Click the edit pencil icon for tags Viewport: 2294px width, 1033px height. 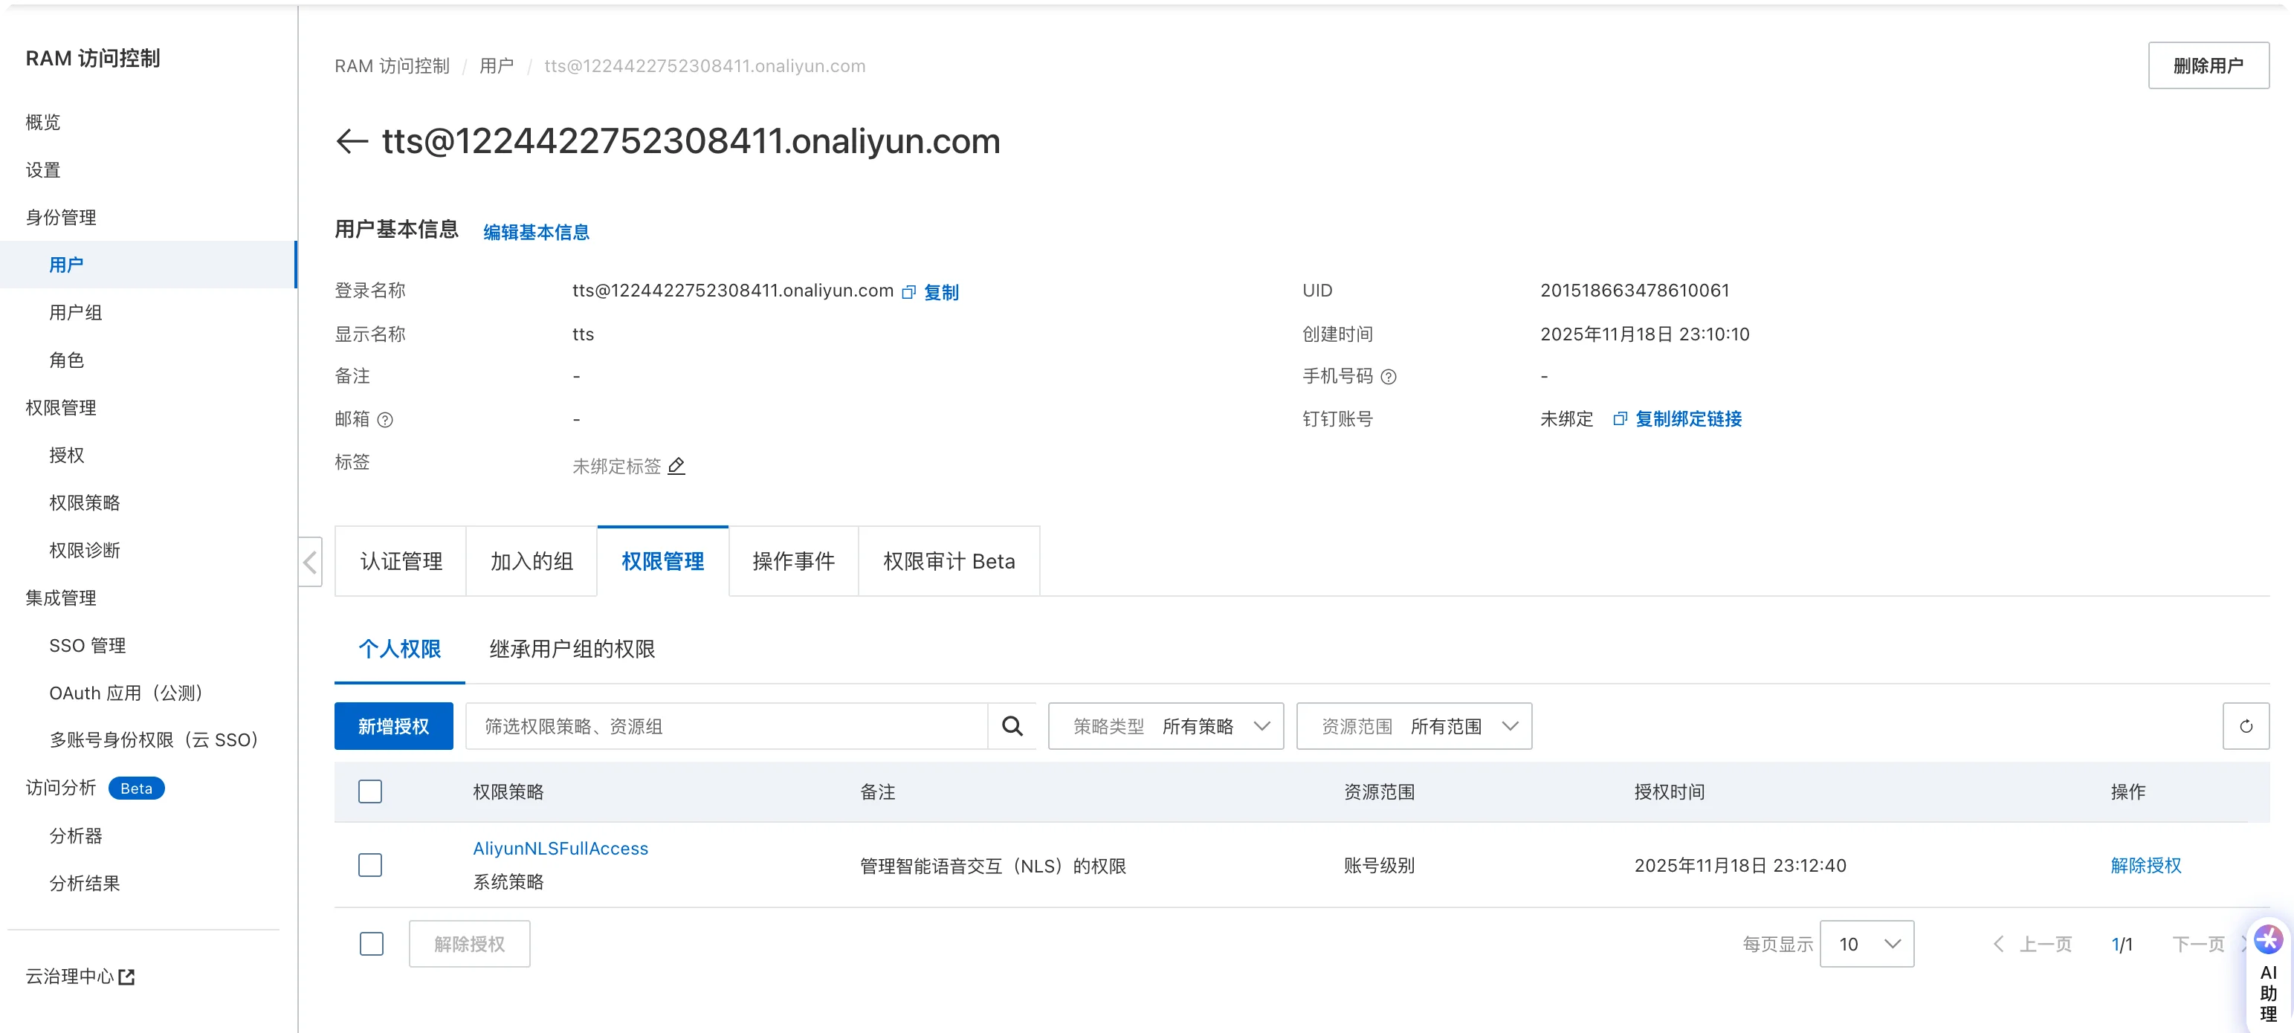(x=676, y=466)
